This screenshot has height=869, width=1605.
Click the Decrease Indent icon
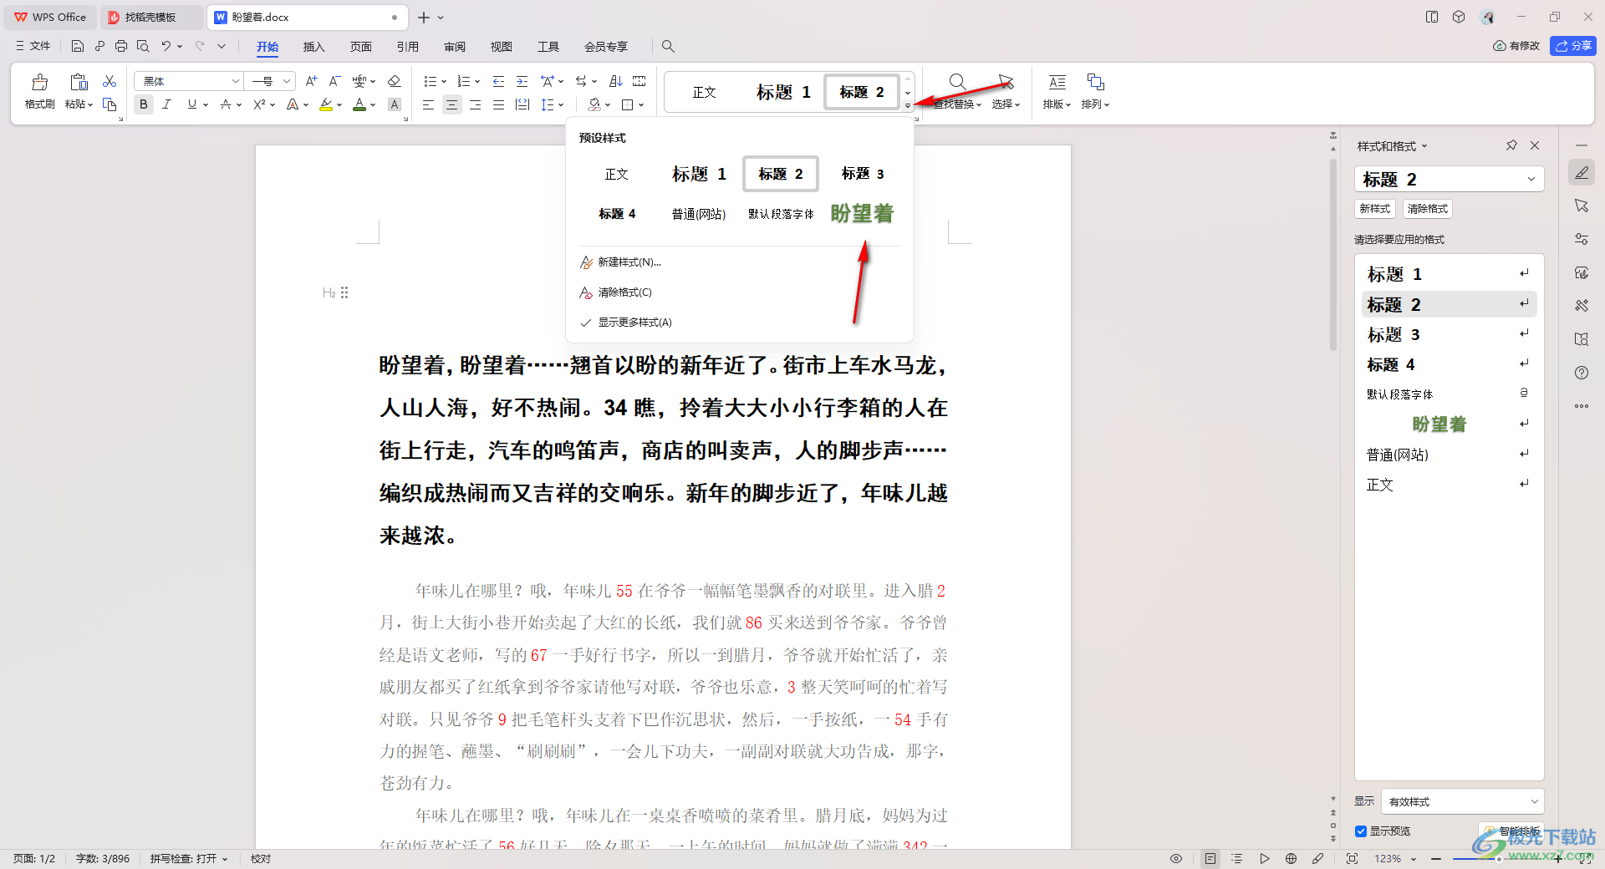click(499, 81)
